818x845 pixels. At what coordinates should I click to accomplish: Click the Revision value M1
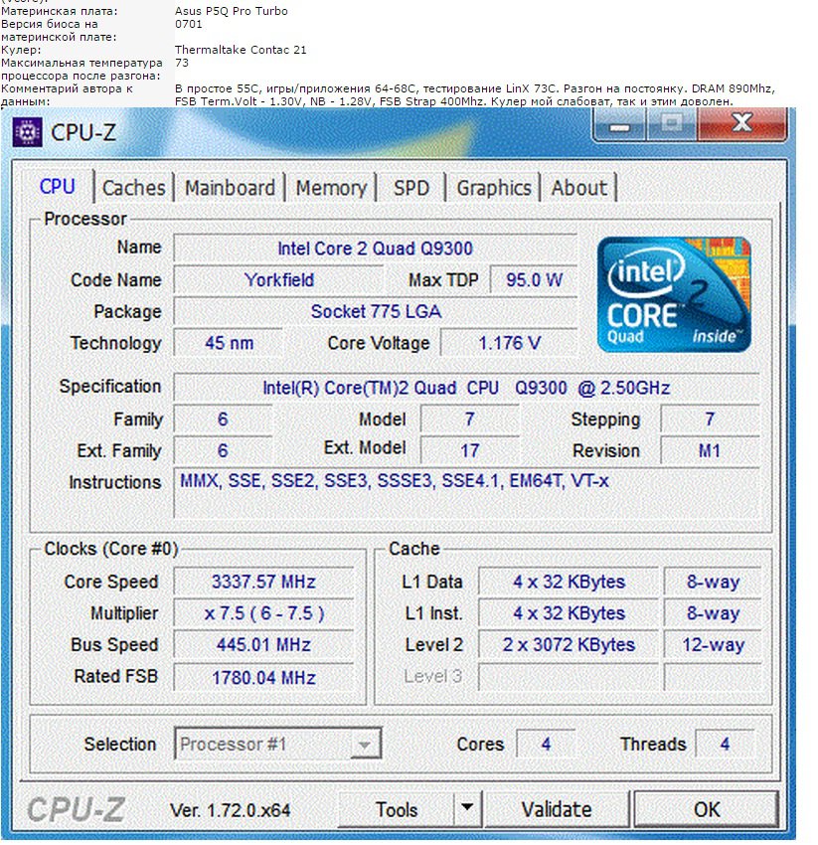(710, 451)
